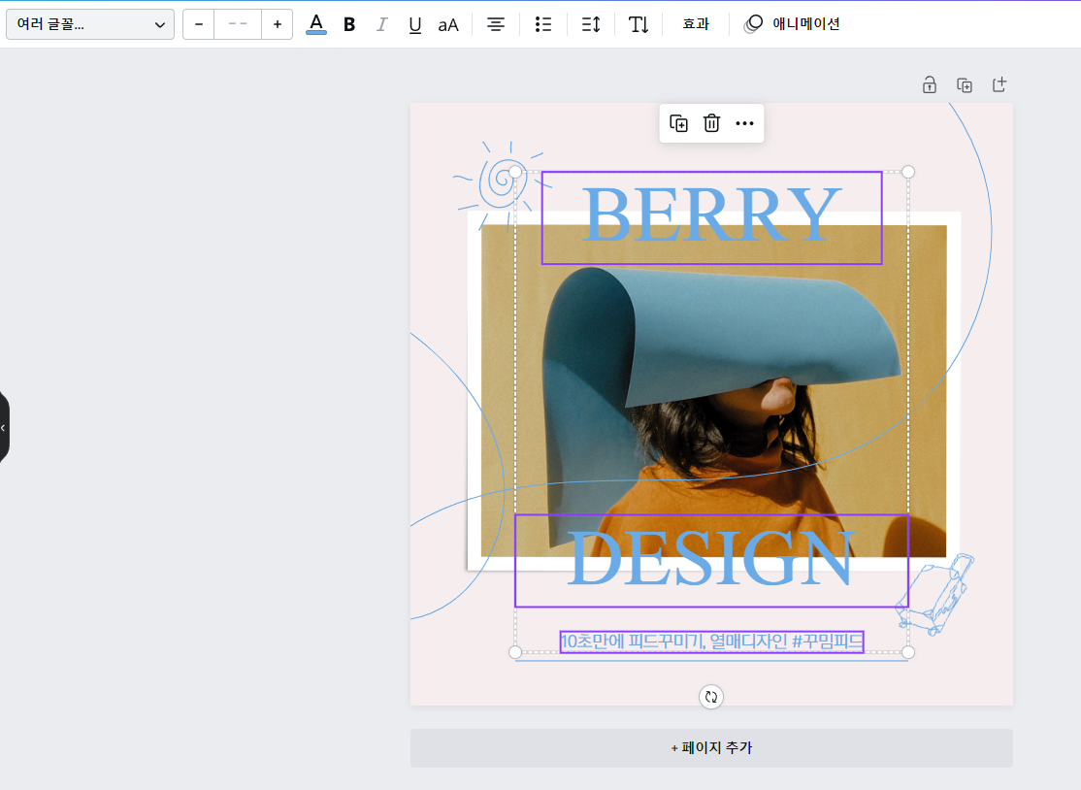Select the photo of person with blue paper
Image resolution: width=1081 pixels, height=790 pixels.
[x=713, y=390]
